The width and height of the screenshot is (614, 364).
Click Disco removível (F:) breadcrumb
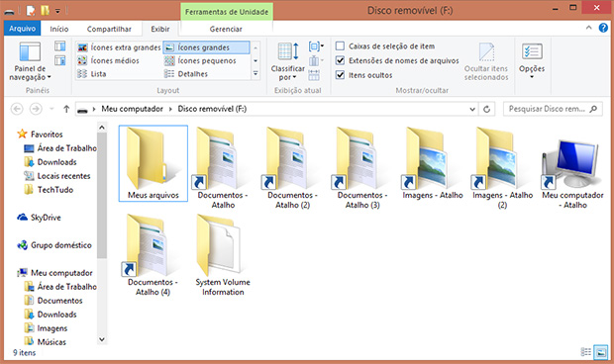tap(212, 109)
